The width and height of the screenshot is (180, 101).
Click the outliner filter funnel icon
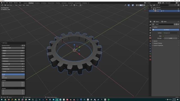(175, 5)
